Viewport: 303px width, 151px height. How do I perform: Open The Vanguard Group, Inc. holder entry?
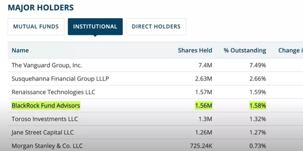tap(47, 66)
